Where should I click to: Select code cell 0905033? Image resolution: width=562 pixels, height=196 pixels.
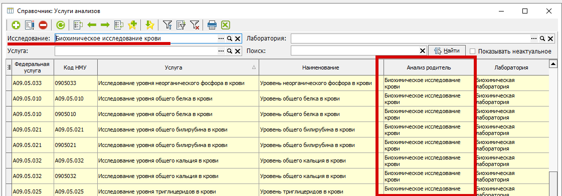coord(75,83)
